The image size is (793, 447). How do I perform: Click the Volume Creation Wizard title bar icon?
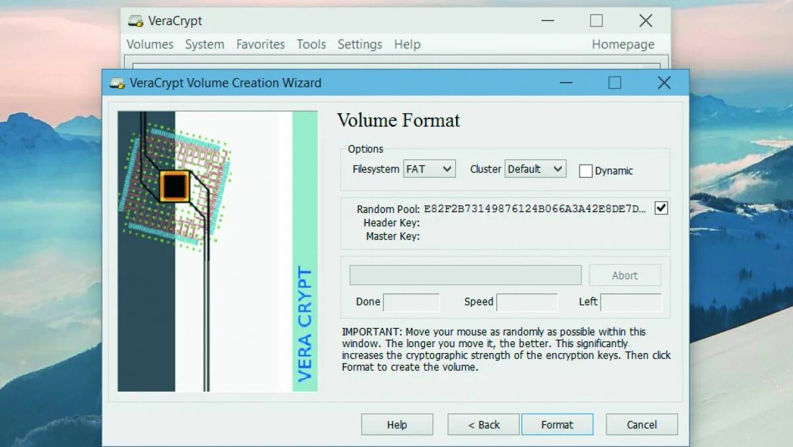click(x=117, y=83)
